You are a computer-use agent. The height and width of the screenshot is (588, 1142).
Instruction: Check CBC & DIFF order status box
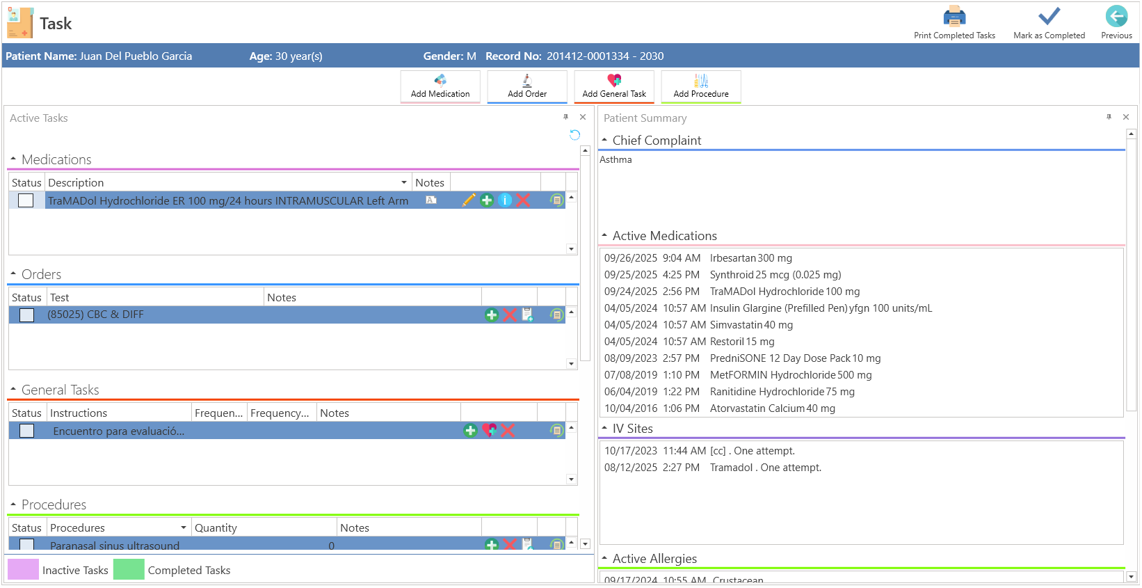tap(26, 315)
